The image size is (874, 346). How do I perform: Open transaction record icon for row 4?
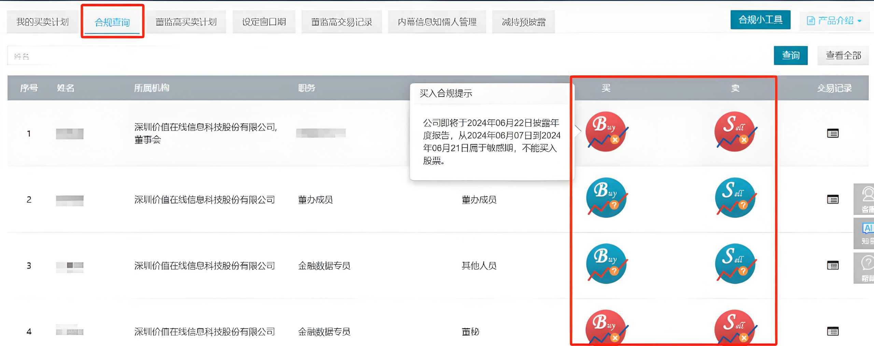[833, 331]
